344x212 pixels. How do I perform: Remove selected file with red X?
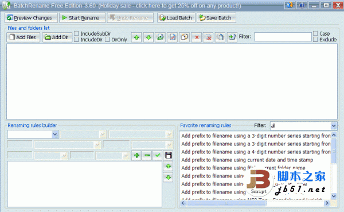tap(197, 37)
